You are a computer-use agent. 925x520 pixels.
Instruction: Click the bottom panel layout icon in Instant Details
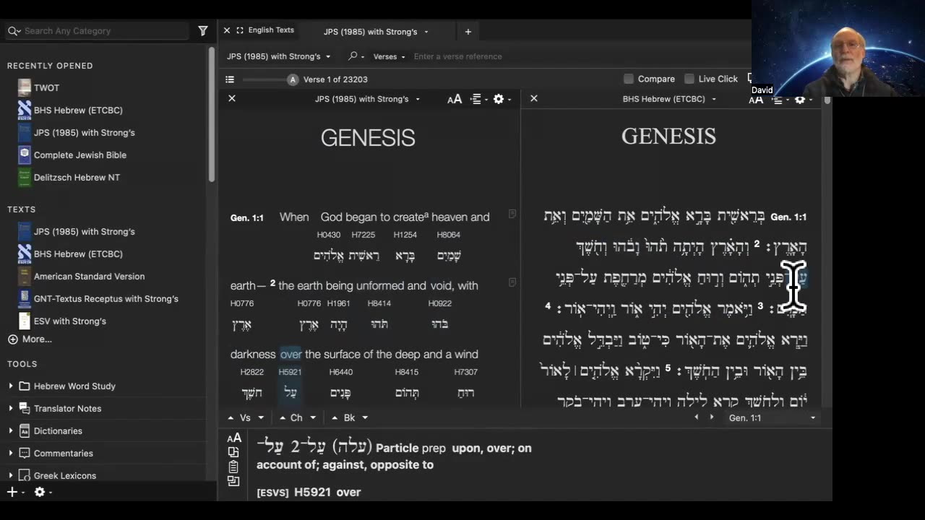pos(233,481)
